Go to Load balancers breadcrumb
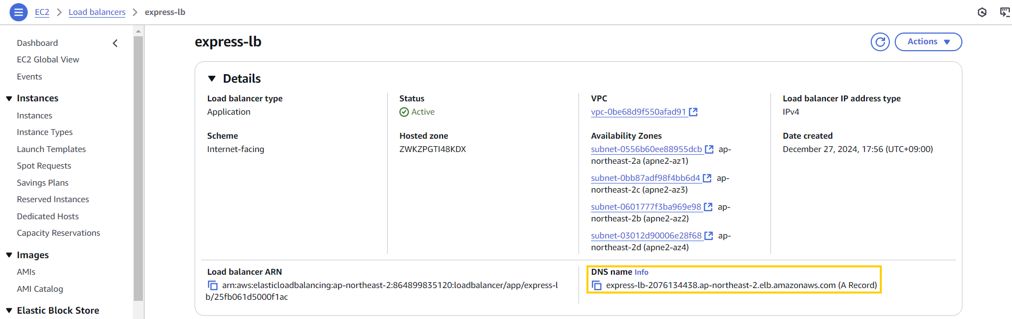Image resolution: width=1012 pixels, height=319 pixels. tap(97, 12)
